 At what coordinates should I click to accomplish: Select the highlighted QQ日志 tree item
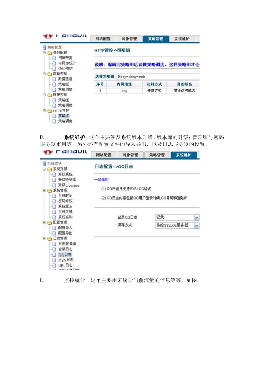pyautogui.click(x=65, y=255)
